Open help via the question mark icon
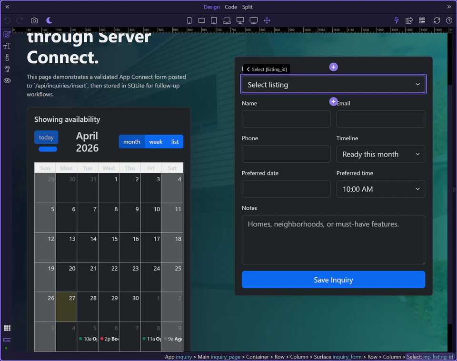Screen dimensions: 457x361 click(448, 20)
